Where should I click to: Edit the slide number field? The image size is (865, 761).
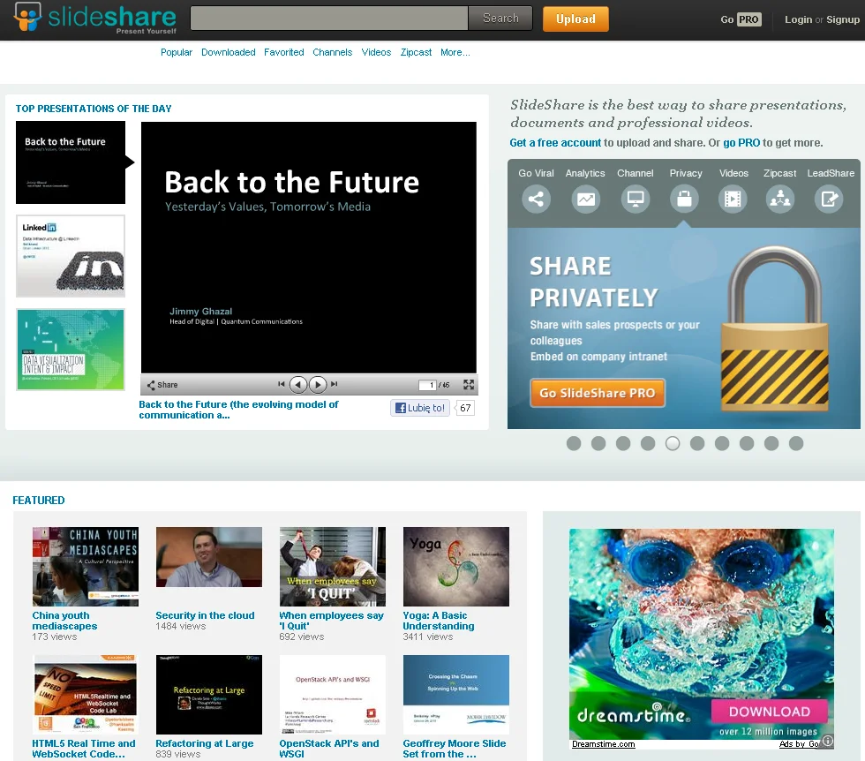[x=427, y=385]
